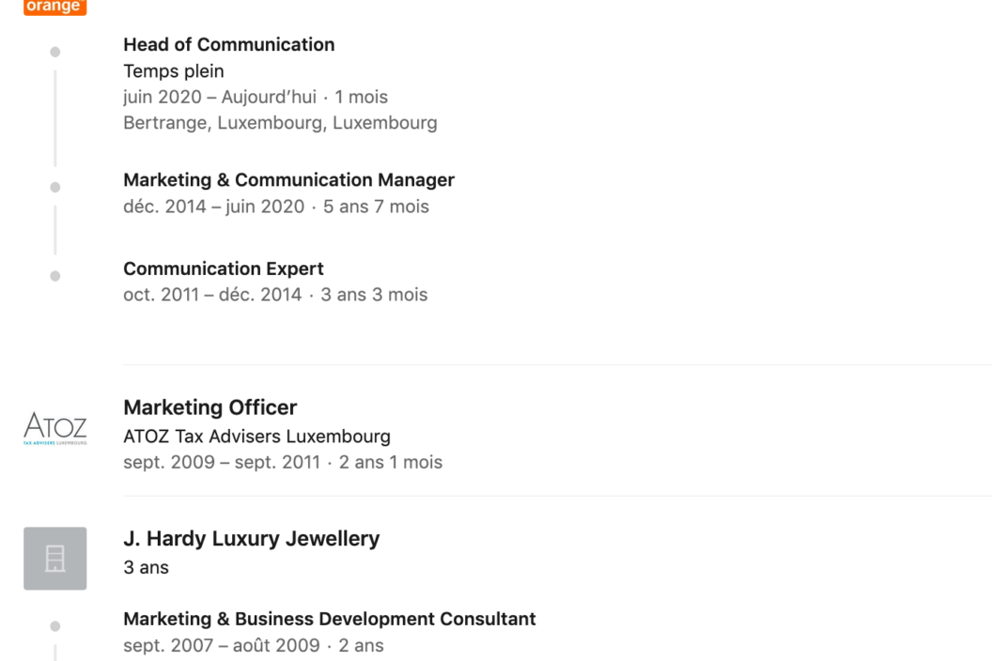
Task: Click the juin 2020 – Aujourd'hui date range
Action: click(220, 98)
